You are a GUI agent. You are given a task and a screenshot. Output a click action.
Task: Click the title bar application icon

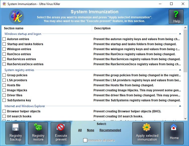4,4
